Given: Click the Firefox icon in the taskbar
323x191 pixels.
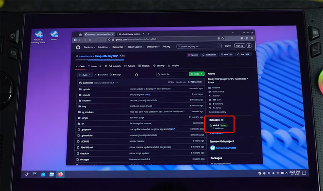Looking at the screenshot, I should pyautogui.click(x=61, y=174).
